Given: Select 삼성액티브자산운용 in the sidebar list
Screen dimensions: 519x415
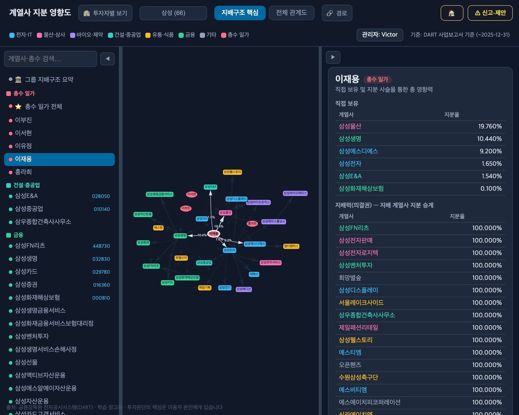Looking at the screenshot, I should pos(59,375).
